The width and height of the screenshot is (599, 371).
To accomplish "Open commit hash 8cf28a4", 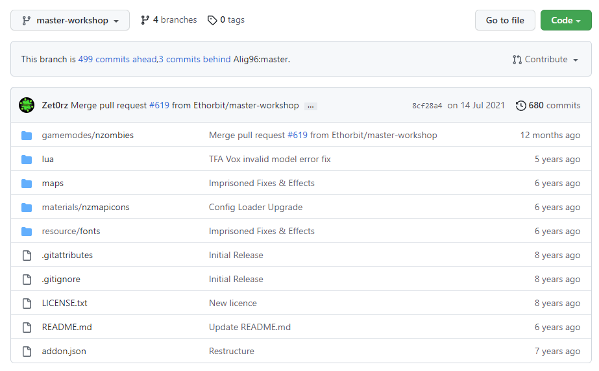I will point(427,106).
